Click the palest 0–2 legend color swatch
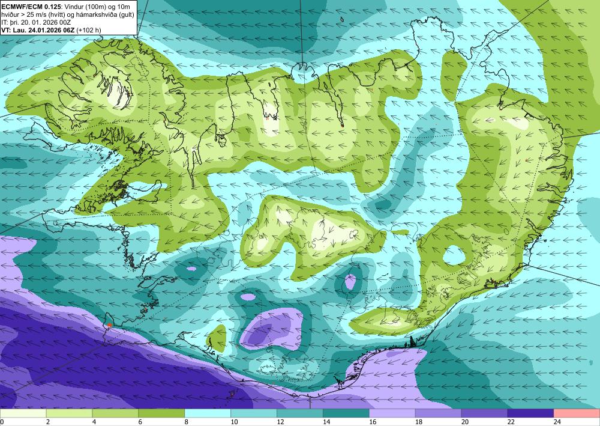The image size is (600, 426). [23, 413]
